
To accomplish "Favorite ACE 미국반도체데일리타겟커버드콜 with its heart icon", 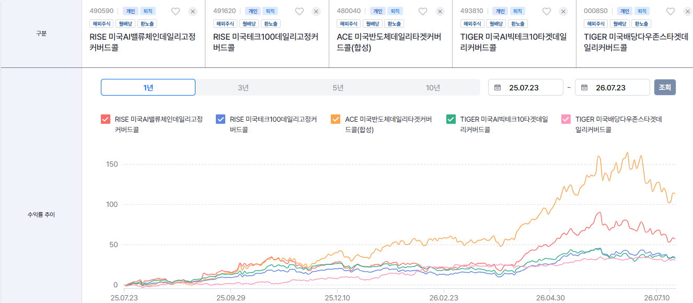I will click(423, 11).
